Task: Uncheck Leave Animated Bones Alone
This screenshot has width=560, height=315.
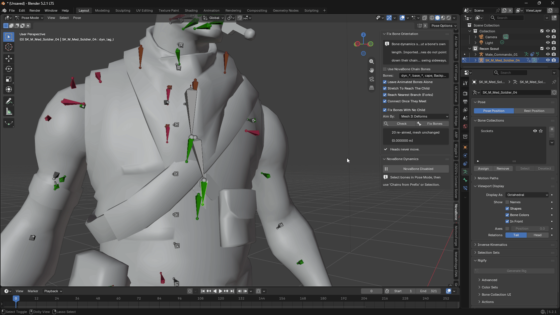Action: click(385, 82)
